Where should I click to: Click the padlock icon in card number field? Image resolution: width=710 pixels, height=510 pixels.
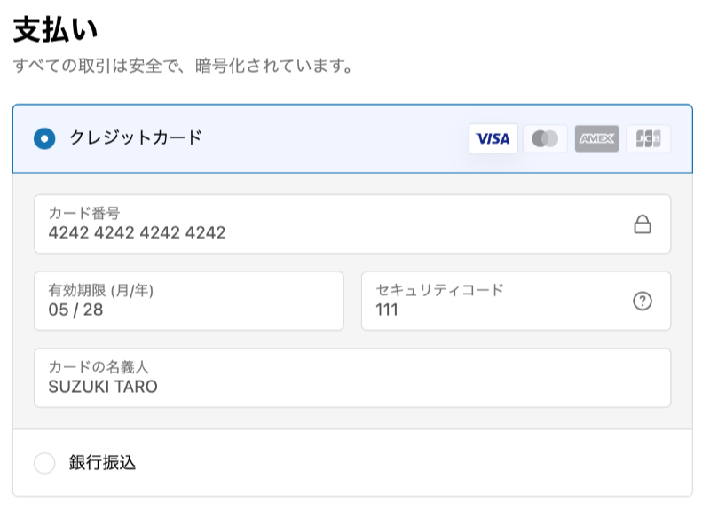coord(643,224)
